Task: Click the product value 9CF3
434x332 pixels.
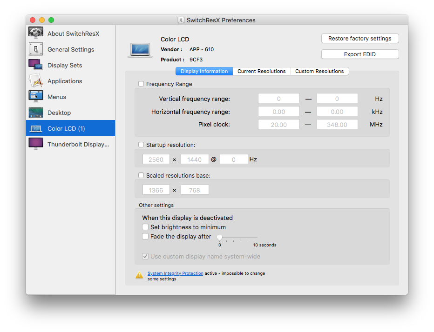Action: [x=196, y=60]
